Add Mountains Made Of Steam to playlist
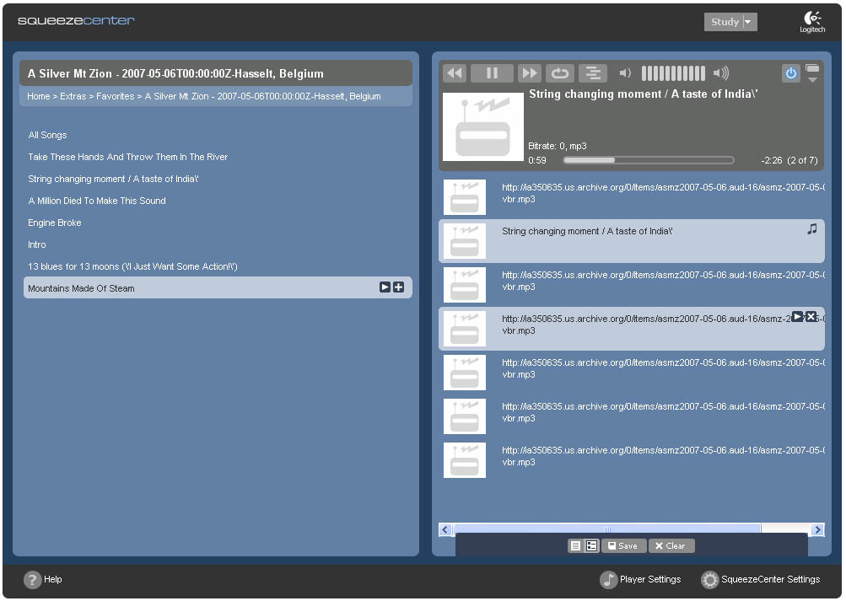Viewport: 846px width, 601px height. (x=399, y=287)
